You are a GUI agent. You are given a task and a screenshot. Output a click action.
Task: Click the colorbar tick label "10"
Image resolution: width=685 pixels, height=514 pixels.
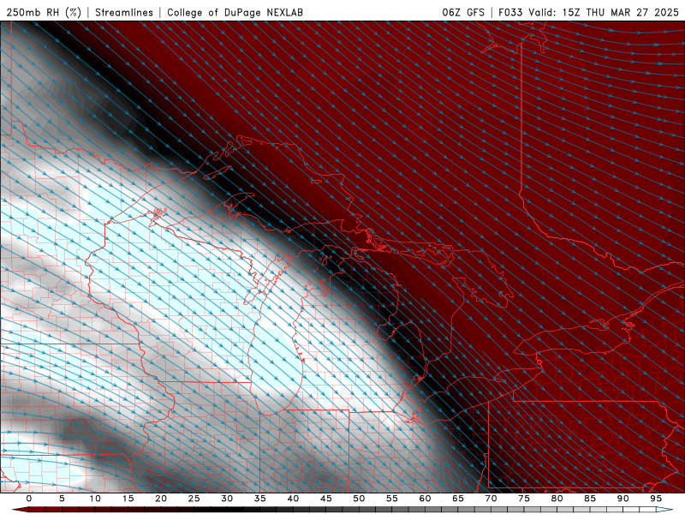point(95,499)
